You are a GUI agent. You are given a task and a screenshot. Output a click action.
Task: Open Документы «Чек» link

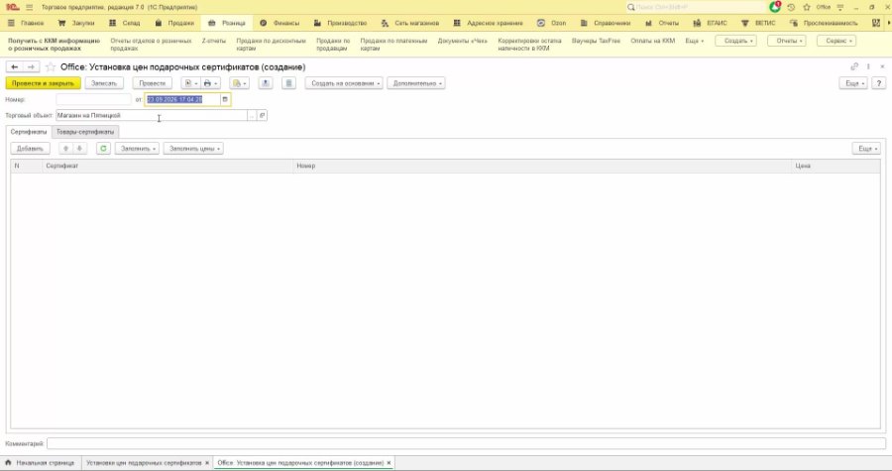463,41
